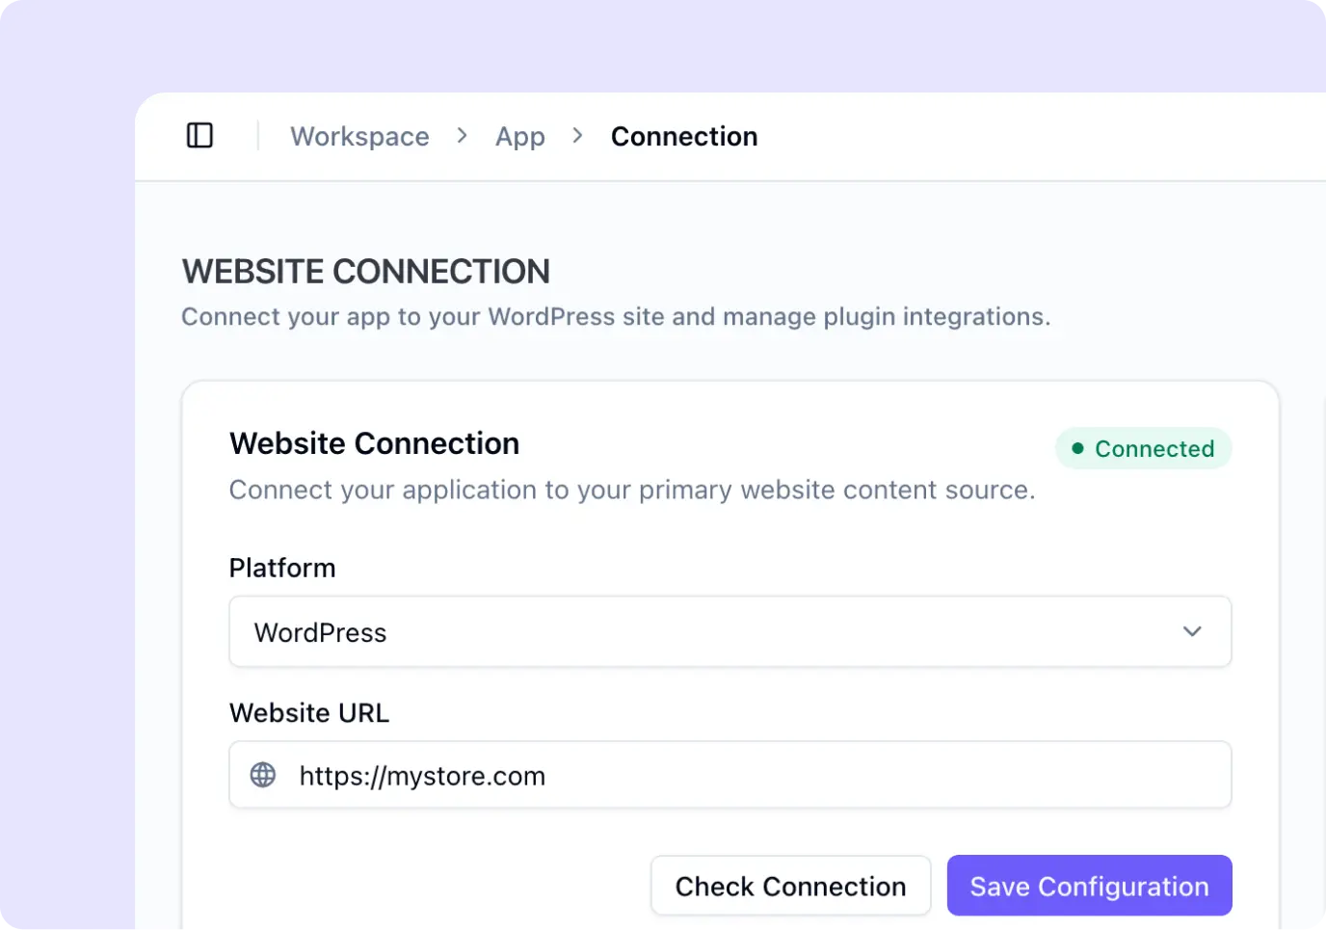Click the Website URL label
The image size is (1326, 930).
(309, 713)
